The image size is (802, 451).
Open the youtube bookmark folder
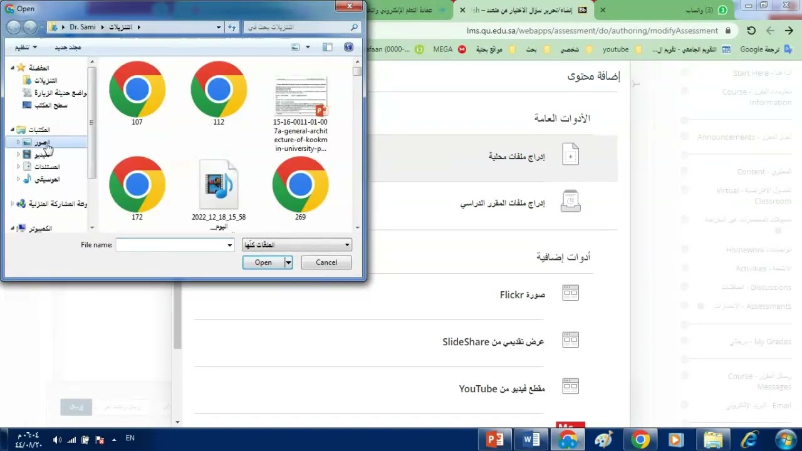click(622, 49)
